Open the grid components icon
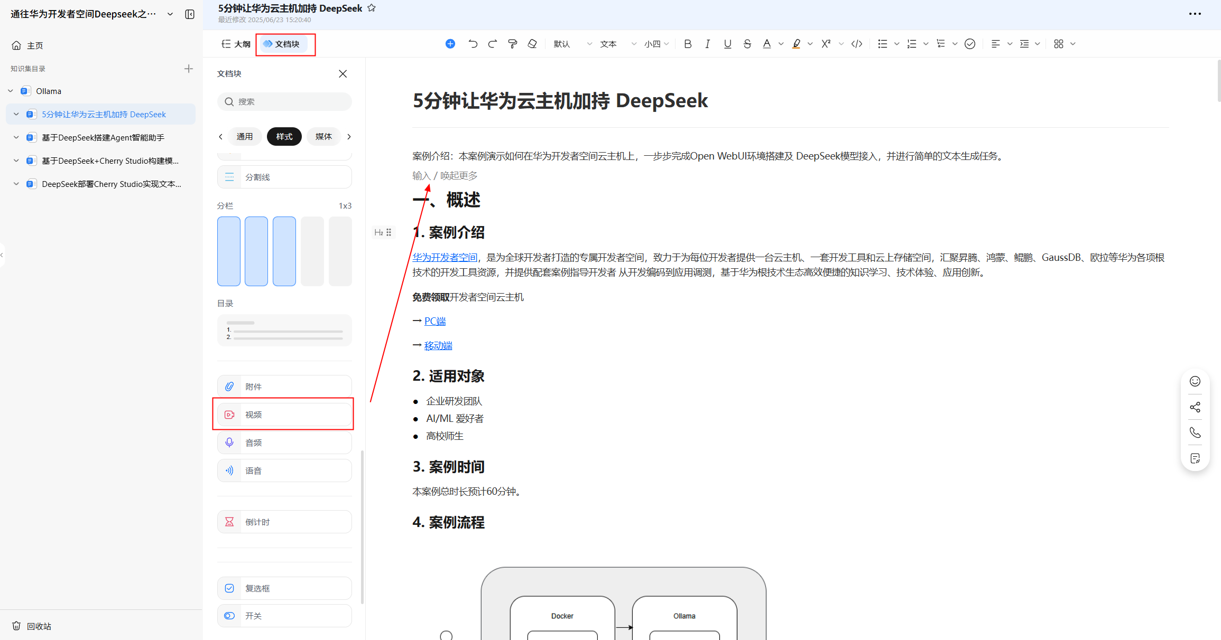This screenshot has width=1221, height=640. (x=1059, y=44)
